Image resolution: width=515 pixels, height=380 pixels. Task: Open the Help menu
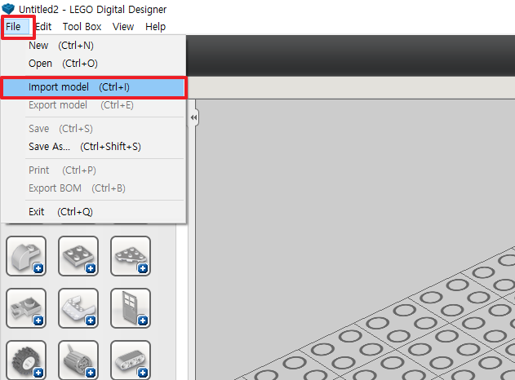coord(155,27)
